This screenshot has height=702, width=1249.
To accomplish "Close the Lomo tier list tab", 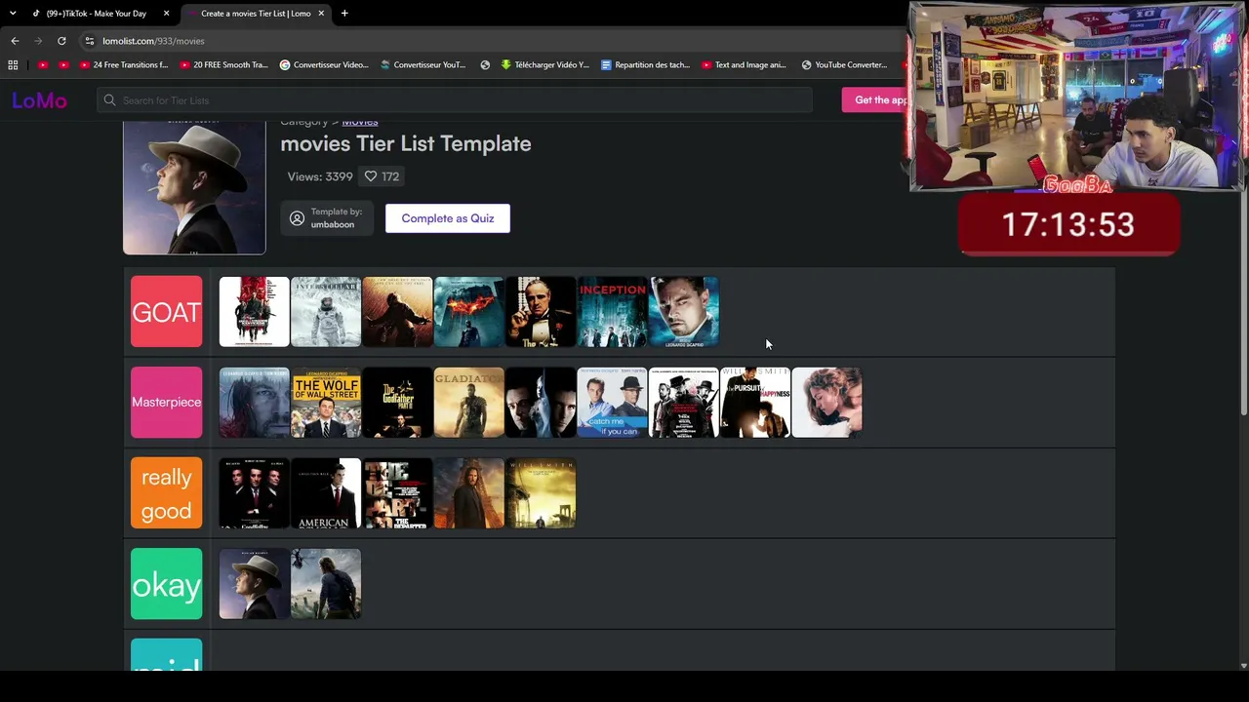I will point(320,14).
